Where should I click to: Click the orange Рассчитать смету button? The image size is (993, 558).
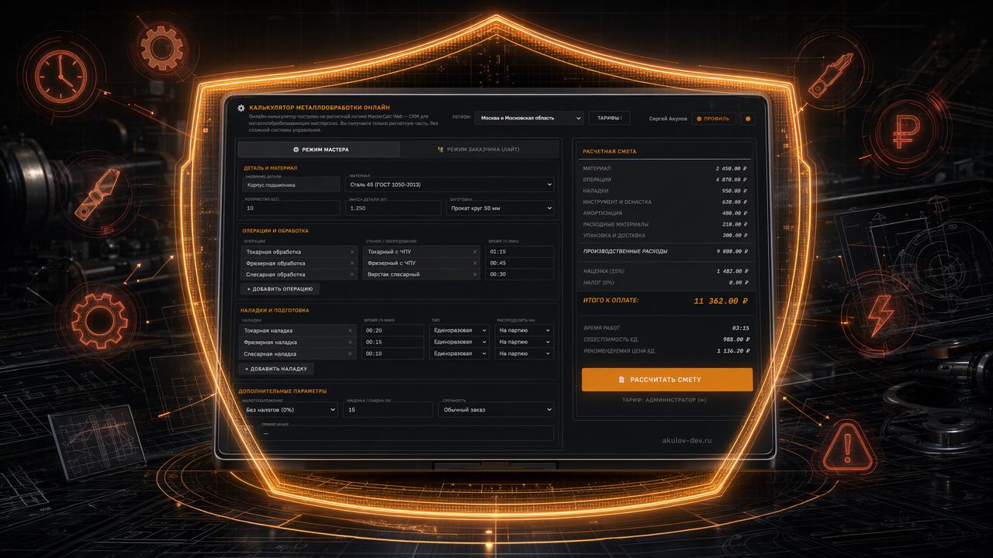pyautogui.click(x=667, y=380)
